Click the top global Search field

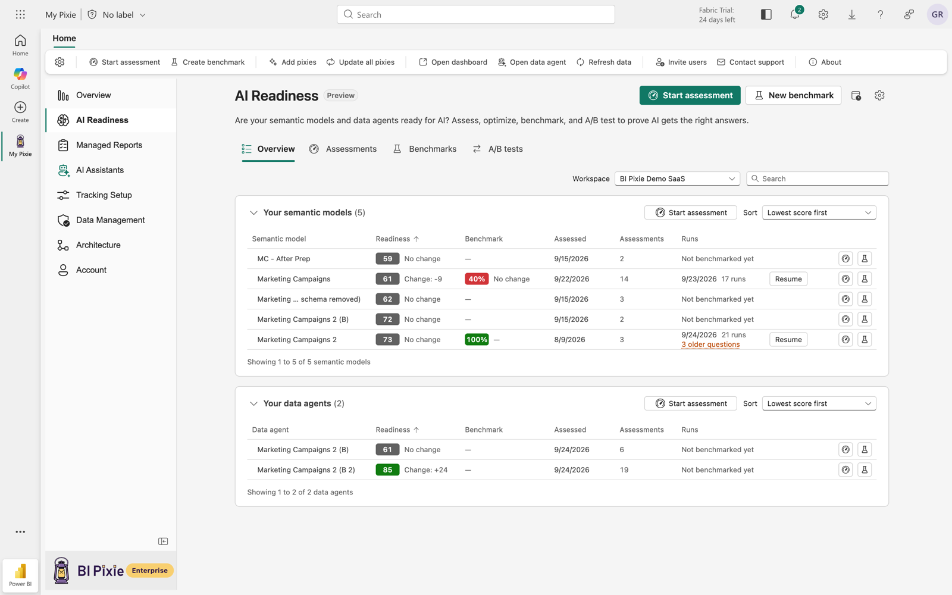click(x=476, y=14)
